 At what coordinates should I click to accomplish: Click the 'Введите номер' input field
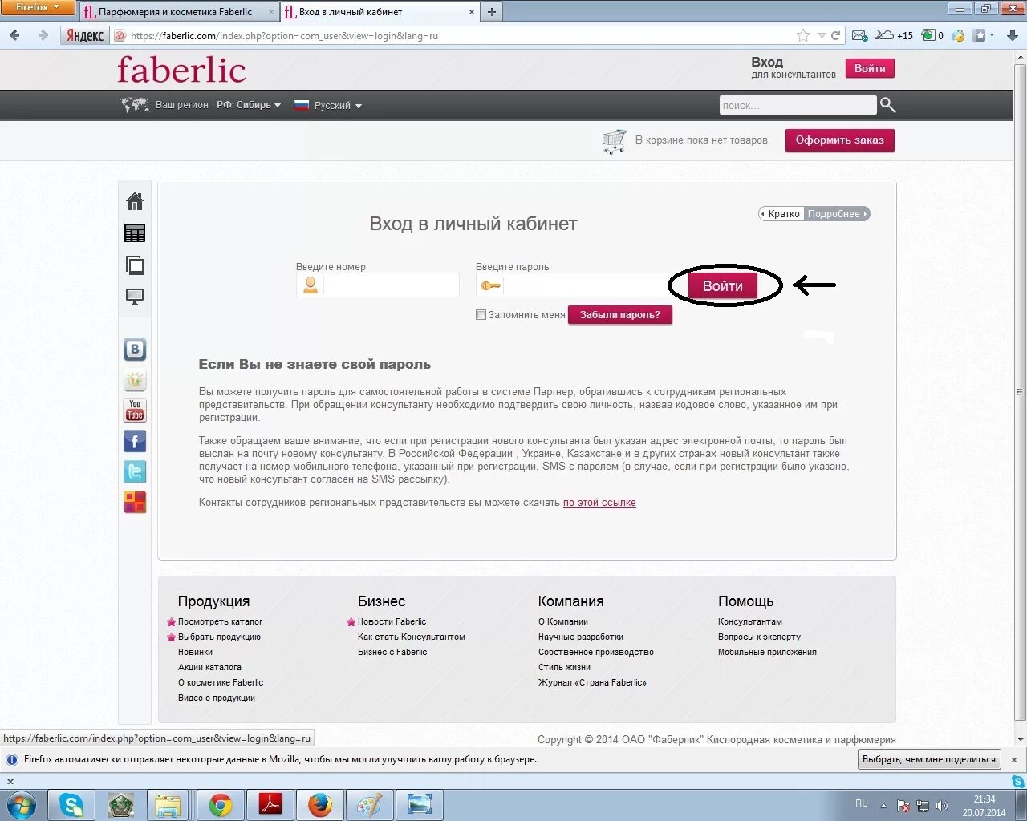tap(377, 285)
